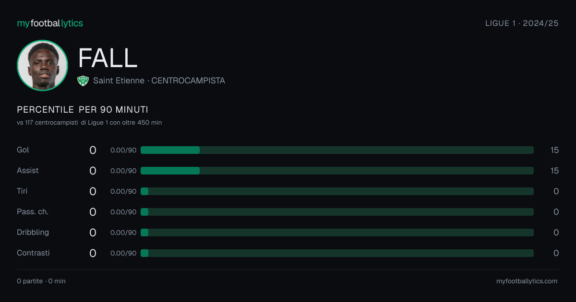This screenshot has height=302, width=576.
Task: Click the Gol percentile value 15
Action: tap(554, 150)
